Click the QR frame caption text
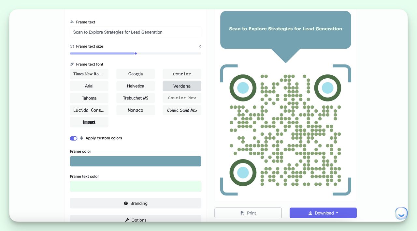 pos(285,29)
